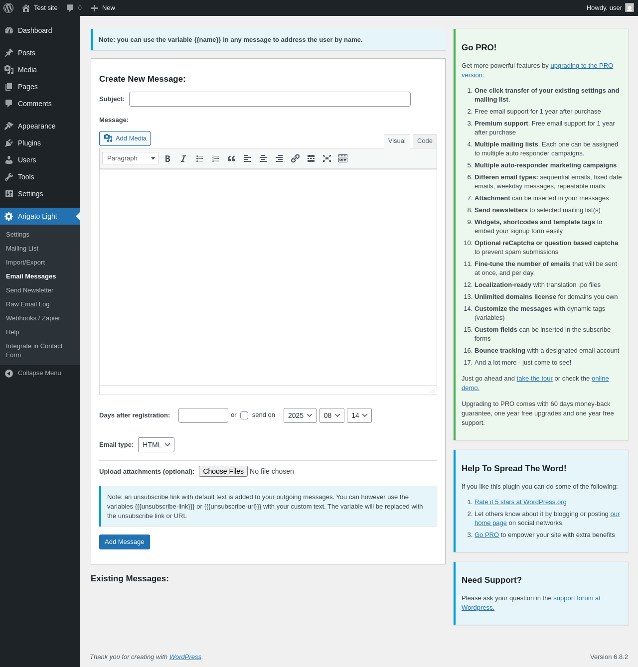638x667 pixels.
Task: Toggle fullscreen editor mode
Action: (x=327, y=158)
